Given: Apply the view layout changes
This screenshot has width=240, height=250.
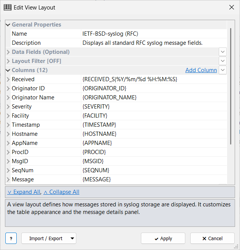Looking at the screenshot, I should pyautogui.click(x=163, y=238).
